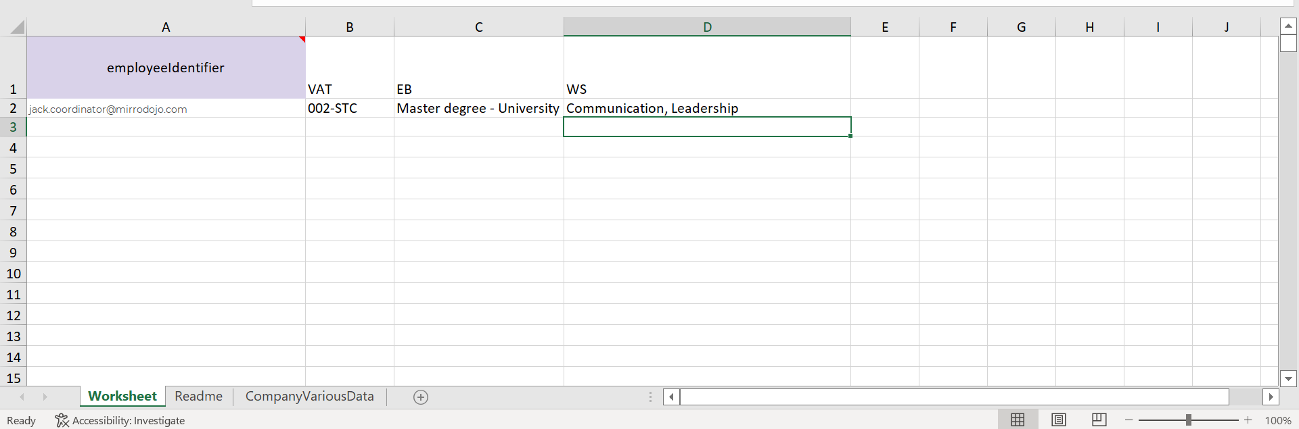Select column F header
The width and height of the screenshot is (1299, 429).
click(953, 27)
